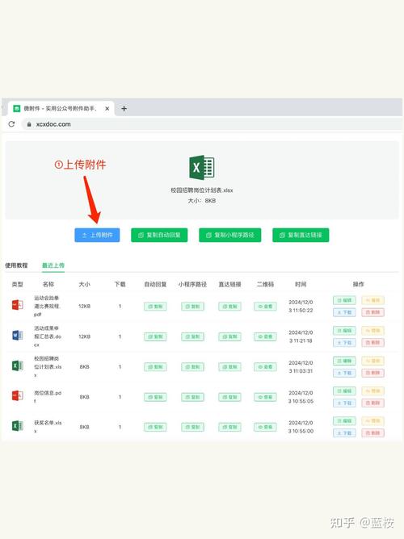
Task: Copy direct link for the .docx row
Action: coord(229,336)
